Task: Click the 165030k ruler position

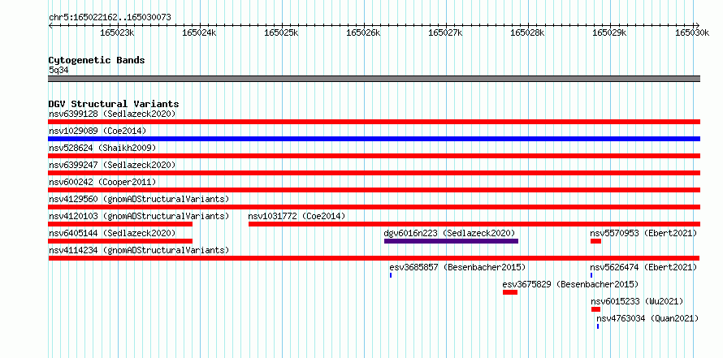Action: tap(692, 32)
